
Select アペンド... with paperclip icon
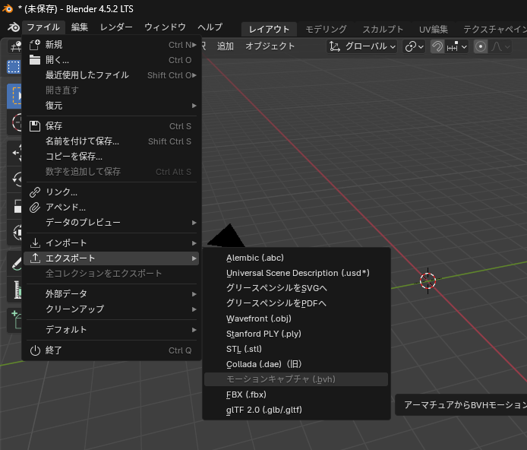click(65, 208)
